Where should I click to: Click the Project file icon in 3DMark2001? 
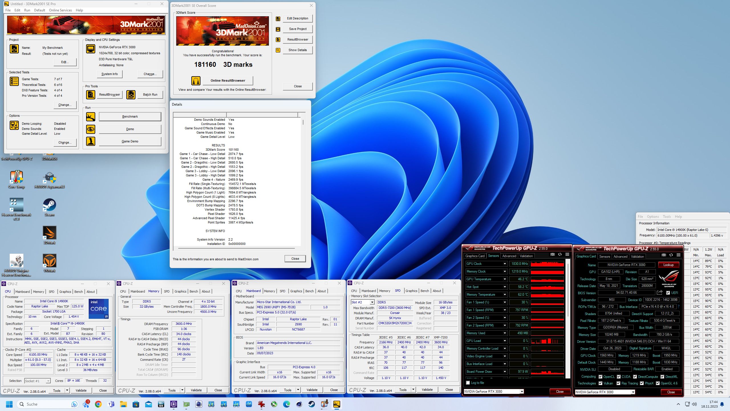point(14,49)
